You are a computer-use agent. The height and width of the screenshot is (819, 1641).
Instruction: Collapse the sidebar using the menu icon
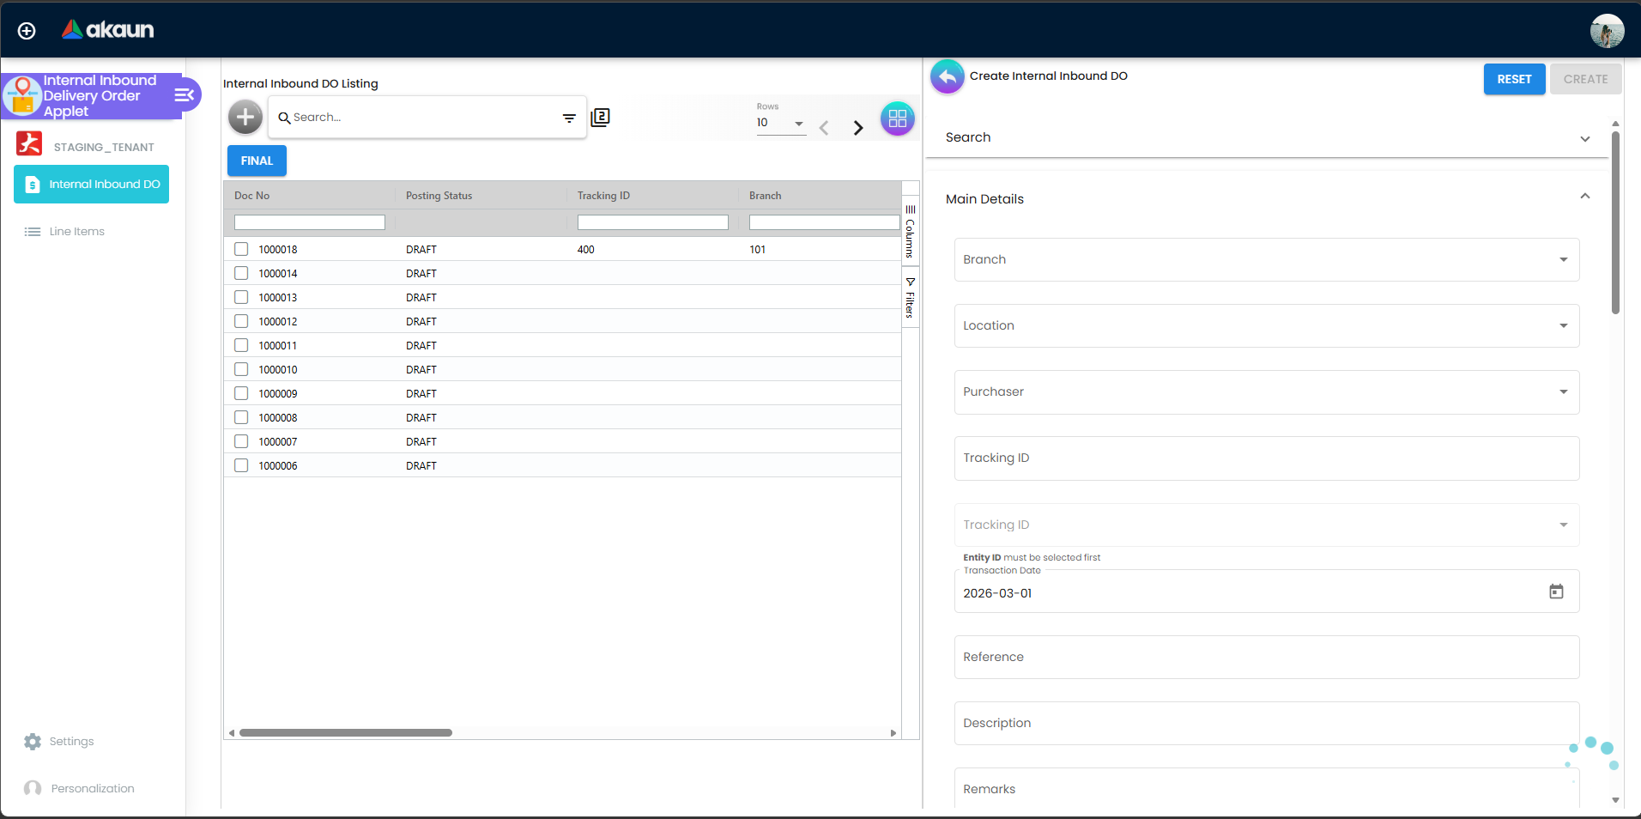coord(185,94)
